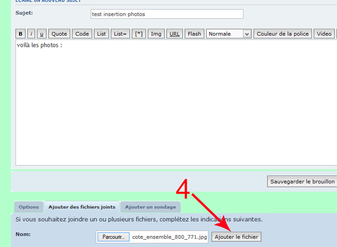Switch to the Options tab
The image size is (337, 247).
[29, 207]
